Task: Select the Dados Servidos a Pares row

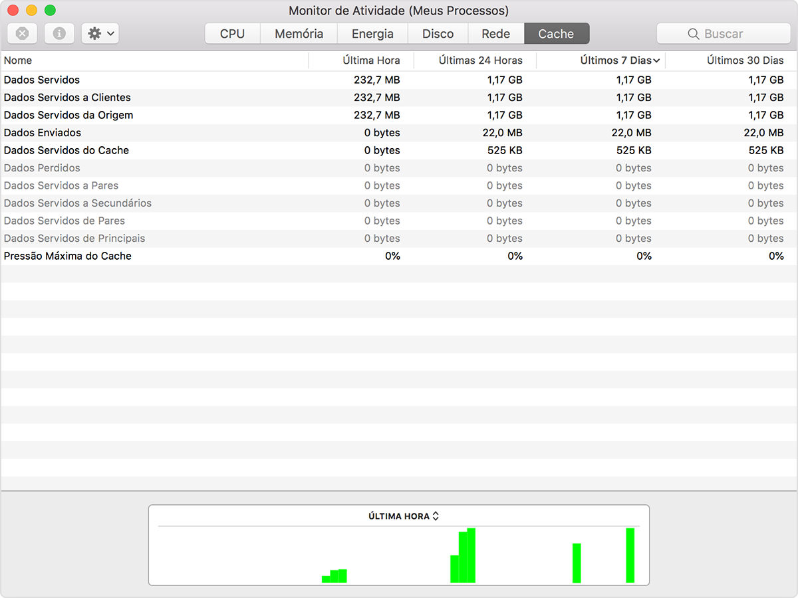Action: pyautogui.click(x=399, y=185)
